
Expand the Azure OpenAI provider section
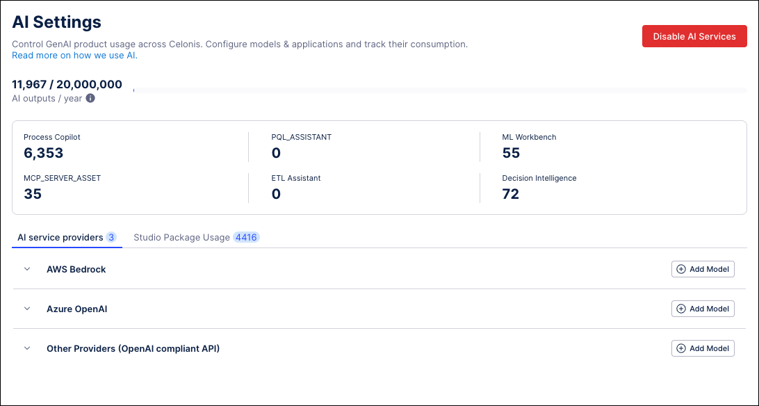28,309
